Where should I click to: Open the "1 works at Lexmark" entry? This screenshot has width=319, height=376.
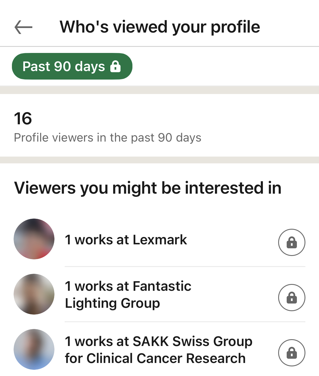(126, 240)
